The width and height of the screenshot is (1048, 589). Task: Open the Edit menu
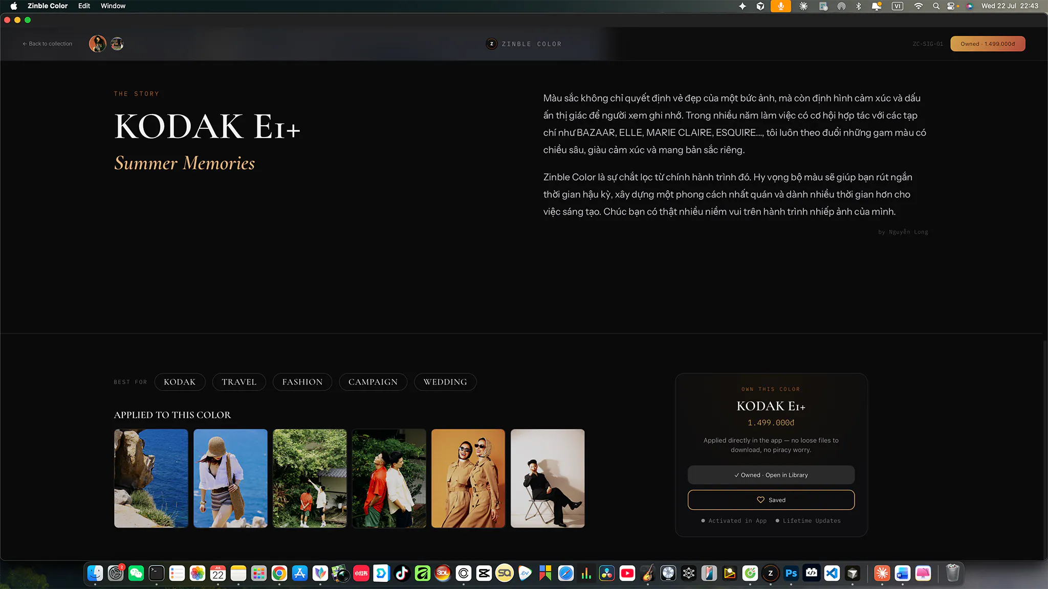pos(84,6)
